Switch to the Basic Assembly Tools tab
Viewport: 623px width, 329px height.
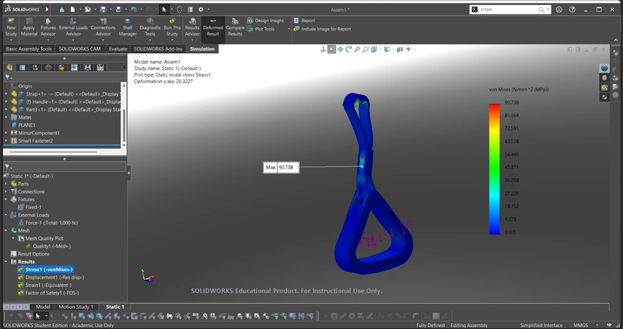point(29,49)
